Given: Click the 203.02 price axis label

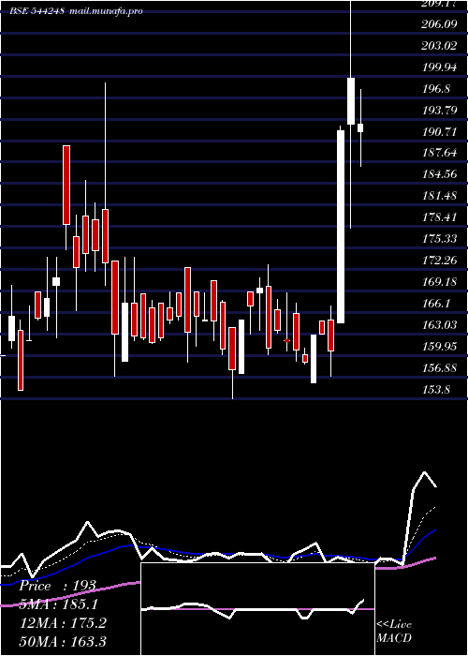Looking at the screenshot, I should coord(439,46).
